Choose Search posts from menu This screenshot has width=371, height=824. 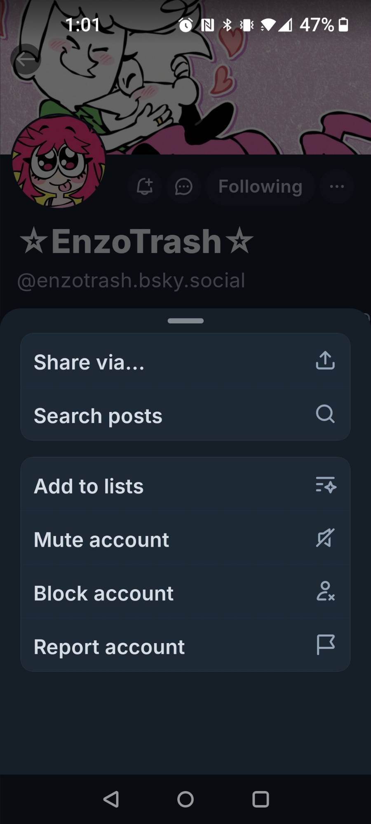98,416
